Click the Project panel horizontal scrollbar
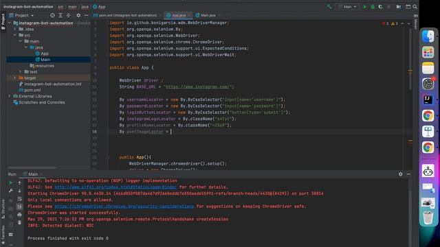The width and height of the screenshot is (440, 247). (x=32, y=167)
